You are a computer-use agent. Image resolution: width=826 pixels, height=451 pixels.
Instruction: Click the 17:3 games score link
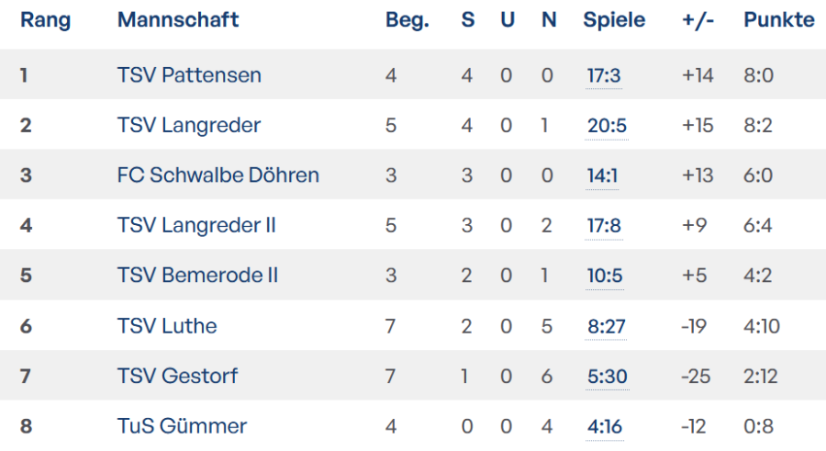point(604,75)
